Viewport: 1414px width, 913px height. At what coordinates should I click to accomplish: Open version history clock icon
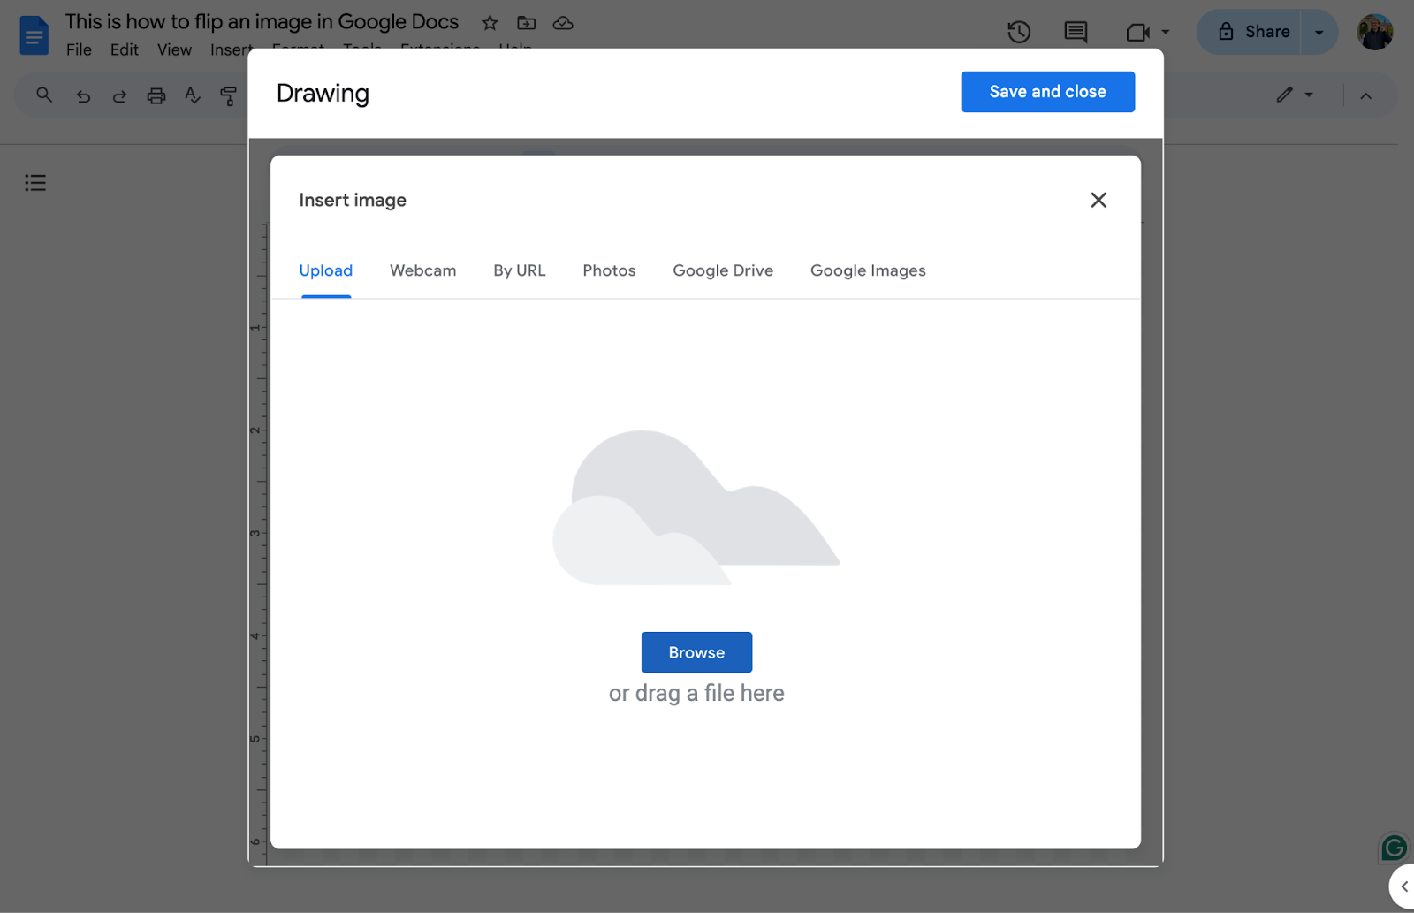1019,32
